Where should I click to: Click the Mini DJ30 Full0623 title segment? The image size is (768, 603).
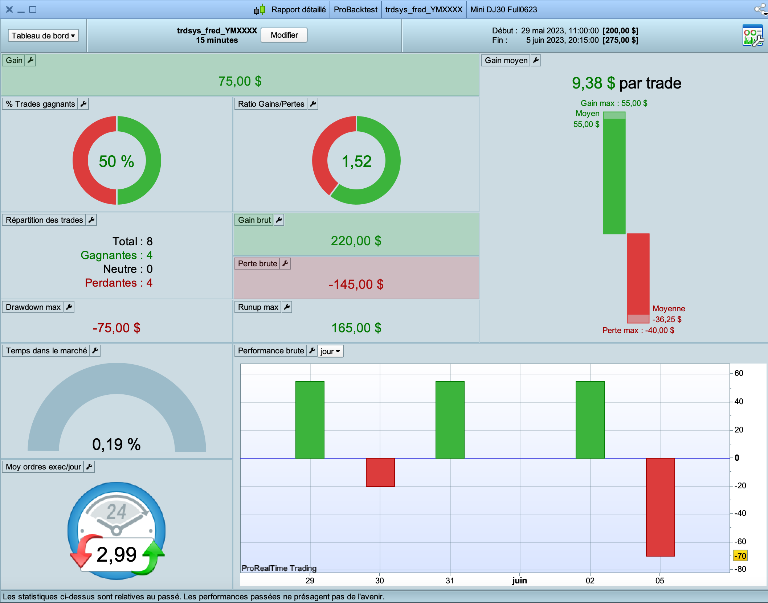[503, 9]
